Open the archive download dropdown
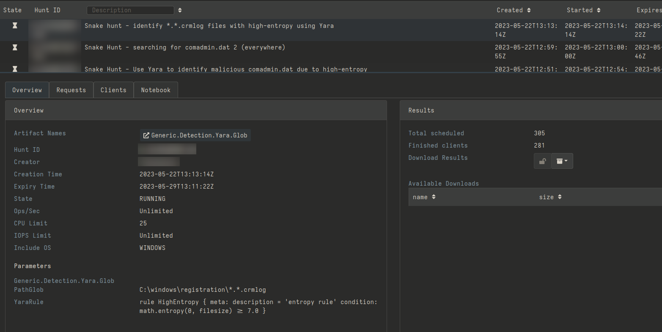662x332 pixels. point(562,161)
